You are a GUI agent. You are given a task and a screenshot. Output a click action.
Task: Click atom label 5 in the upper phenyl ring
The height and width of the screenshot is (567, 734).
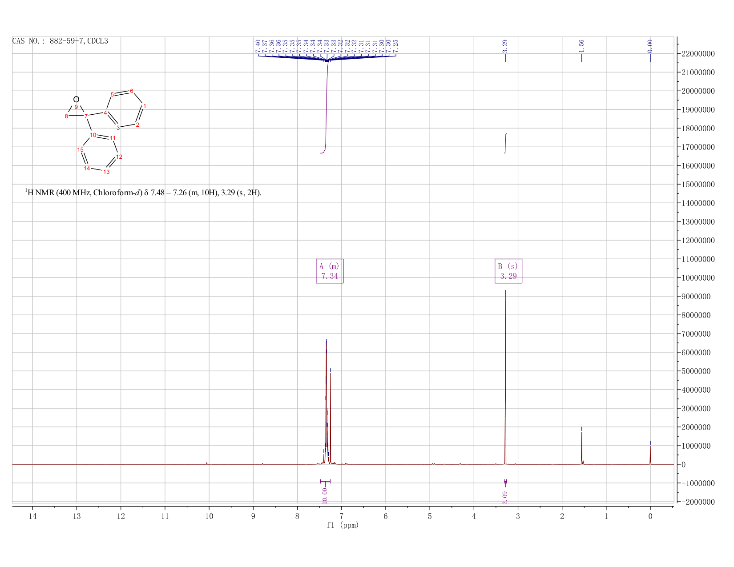click(112, 94)
